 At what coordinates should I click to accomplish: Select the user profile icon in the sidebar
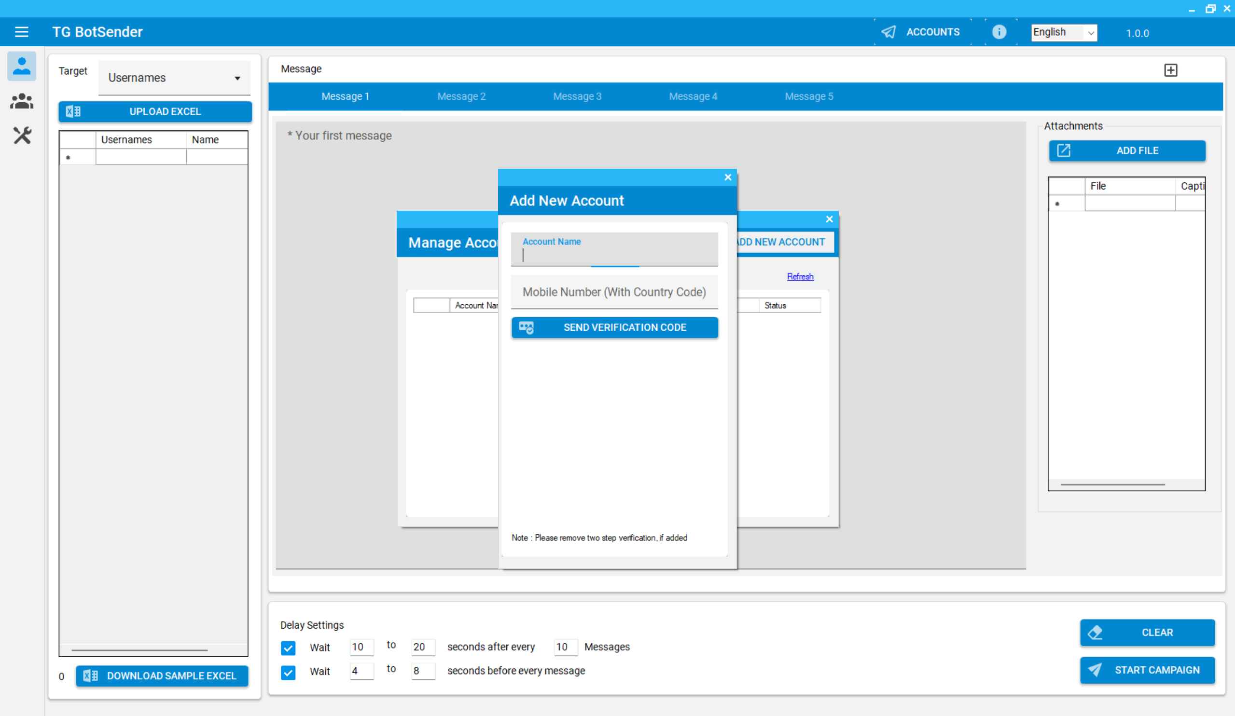[22, 66]
